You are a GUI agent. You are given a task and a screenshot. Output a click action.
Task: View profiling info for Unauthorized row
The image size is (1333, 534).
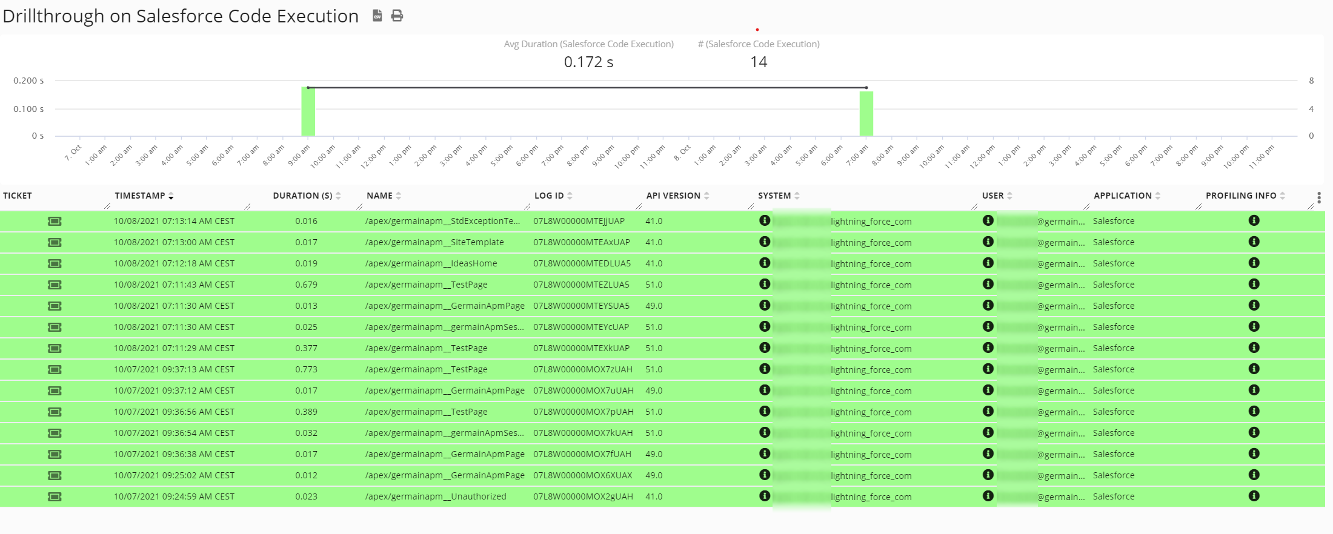[1254, 496]
